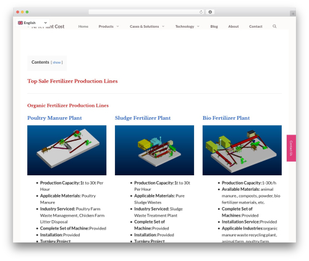Click the UK flag language icon

pyautogui.click(x=20, y=23)
